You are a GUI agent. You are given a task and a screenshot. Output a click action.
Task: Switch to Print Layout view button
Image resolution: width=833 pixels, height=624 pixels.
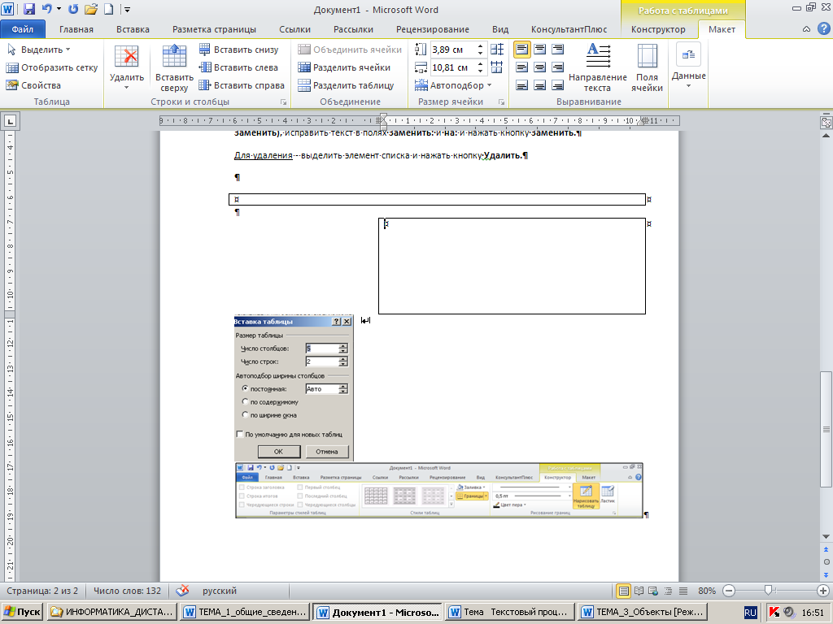tap(624, 591)
